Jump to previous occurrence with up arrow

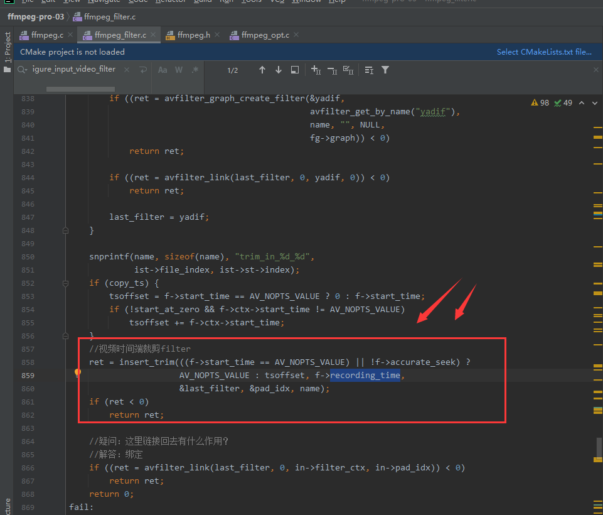click(262, 70)
